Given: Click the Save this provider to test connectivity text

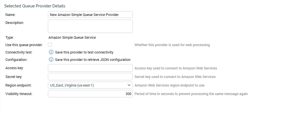Looking at the screenshot, I should pyautogui.click(x=84, y=52).
